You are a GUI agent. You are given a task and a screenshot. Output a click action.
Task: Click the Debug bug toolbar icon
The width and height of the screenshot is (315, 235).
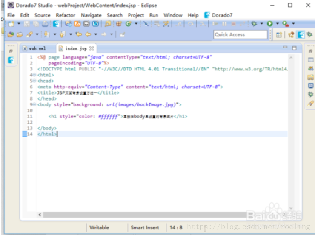click(x=254, y=24)
